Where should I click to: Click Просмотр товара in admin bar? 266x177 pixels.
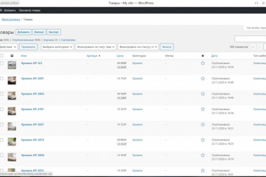30,10
